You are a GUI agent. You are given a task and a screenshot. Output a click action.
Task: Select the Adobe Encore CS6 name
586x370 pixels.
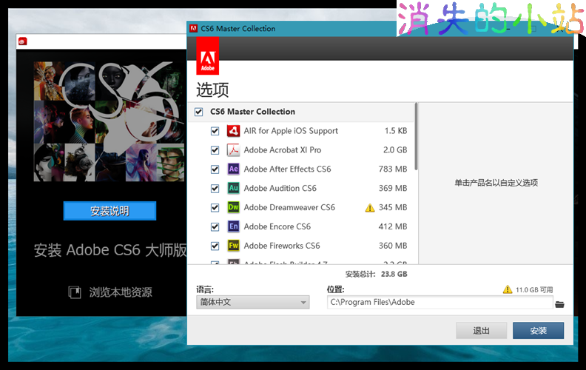pyautogui.click(x=277, y=226)
